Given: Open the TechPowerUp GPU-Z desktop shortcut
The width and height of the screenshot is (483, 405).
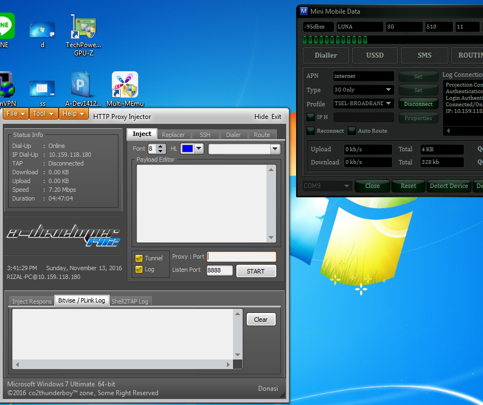Looking at the screenshot, I should click(83, 36).
